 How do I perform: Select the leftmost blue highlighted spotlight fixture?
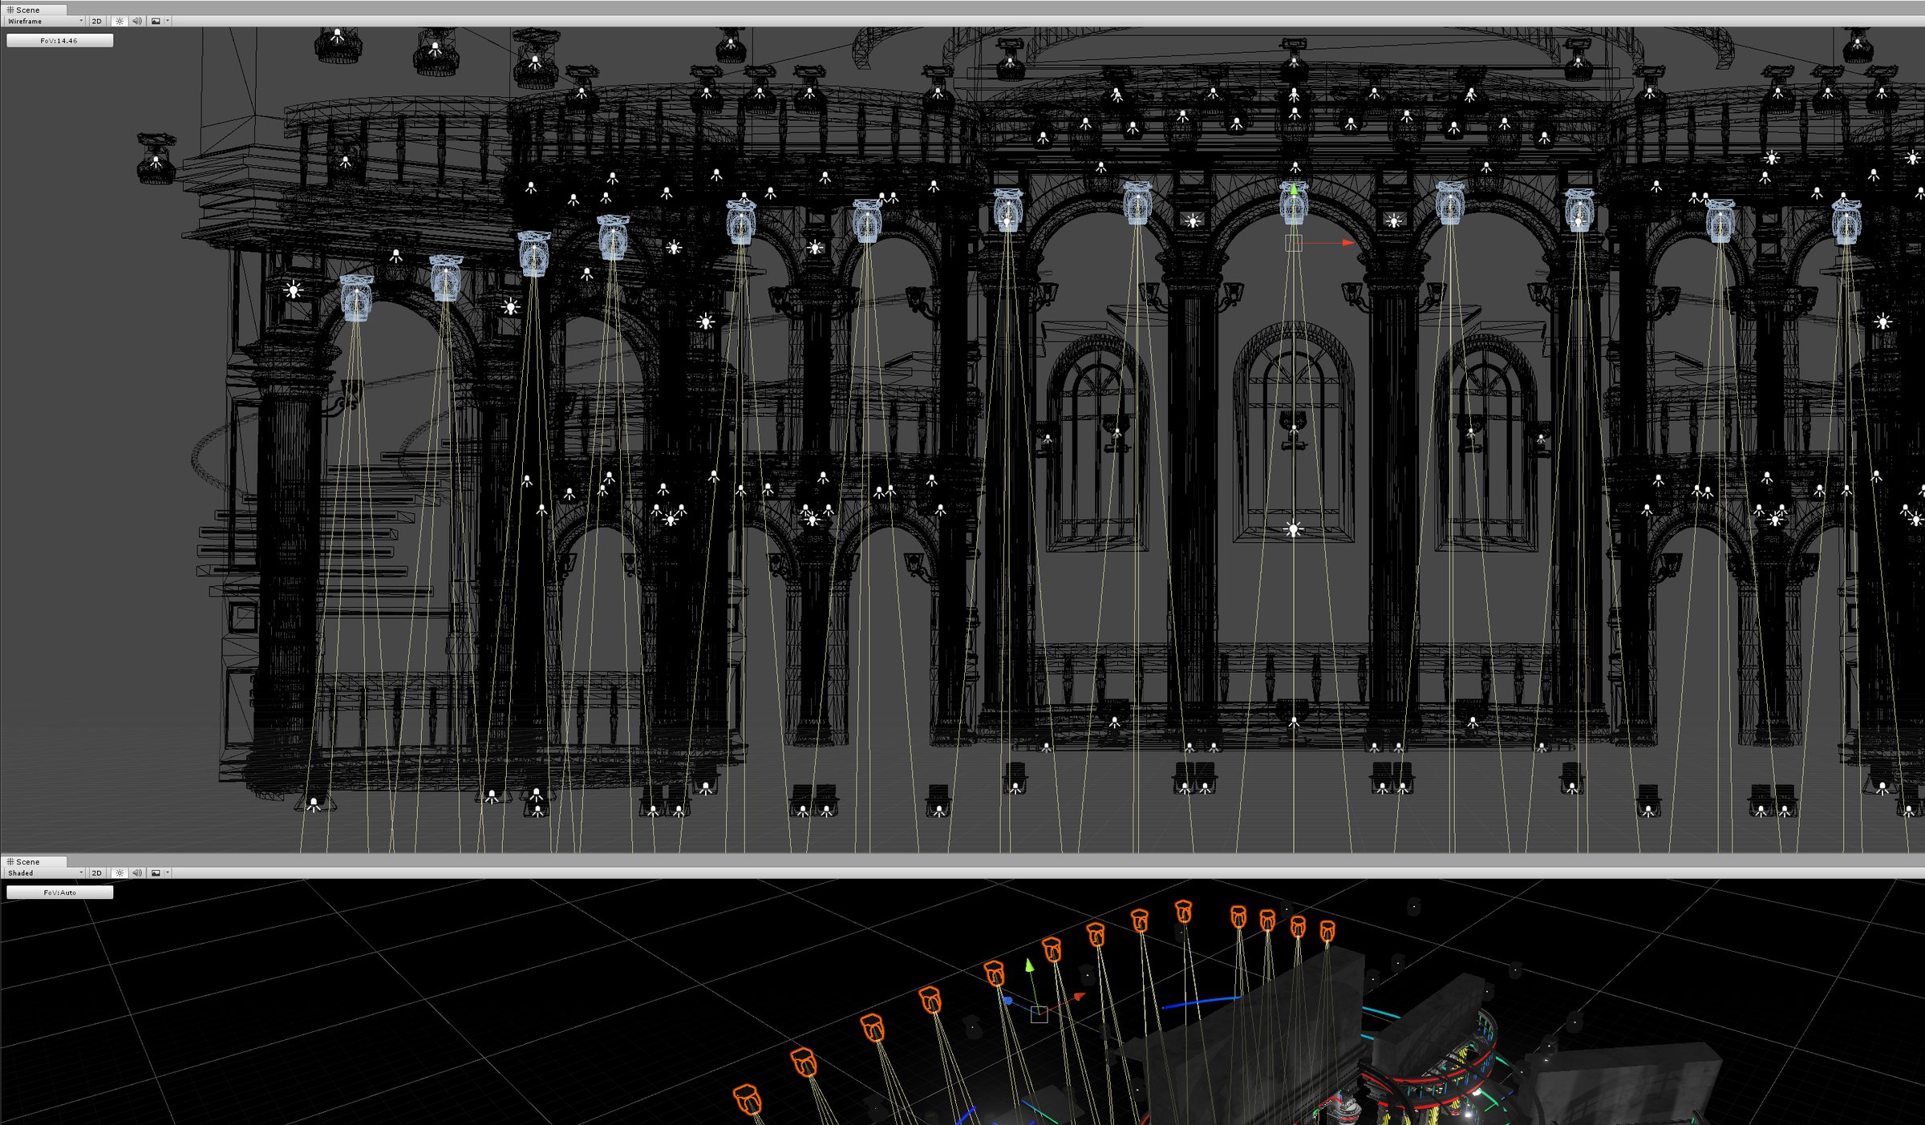pos(356,298)
